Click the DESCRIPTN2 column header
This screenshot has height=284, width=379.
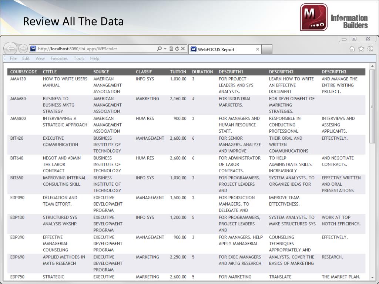pos(281,72)
